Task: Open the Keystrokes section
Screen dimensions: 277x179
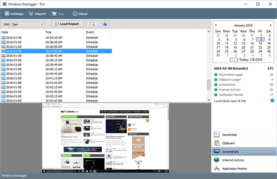Action: click(244, 135)
